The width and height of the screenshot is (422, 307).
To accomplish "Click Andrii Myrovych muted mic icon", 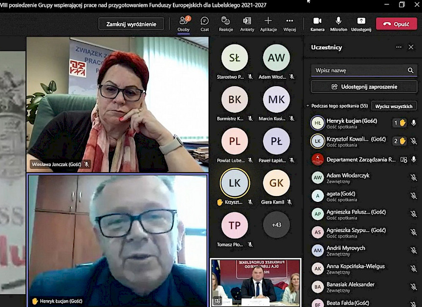I will click(x=414, y=250).
